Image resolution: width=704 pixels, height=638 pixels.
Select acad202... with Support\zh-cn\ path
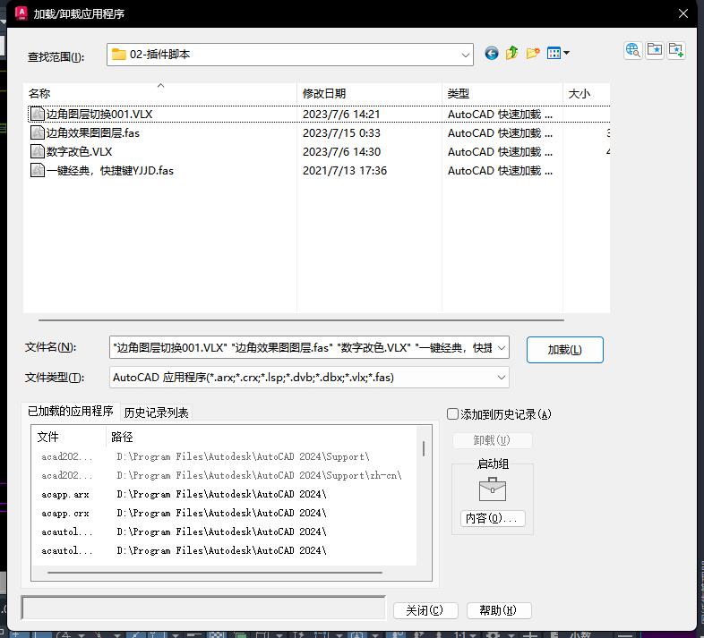[67, 475]
